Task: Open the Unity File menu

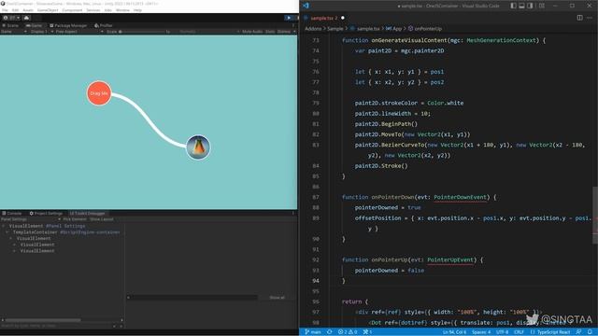Action: pos(5,10)
